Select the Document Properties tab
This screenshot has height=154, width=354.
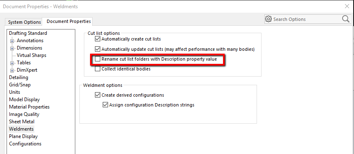click(69, 21)
